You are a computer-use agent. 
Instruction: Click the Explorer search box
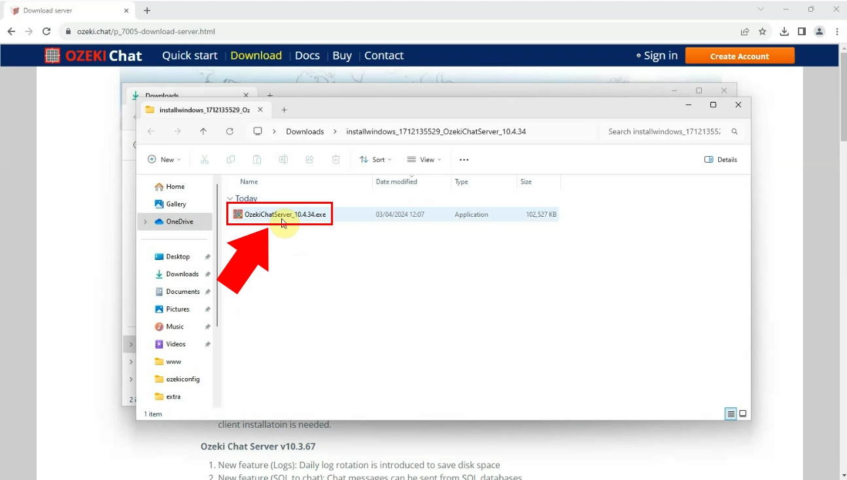[x=672, y=131]
